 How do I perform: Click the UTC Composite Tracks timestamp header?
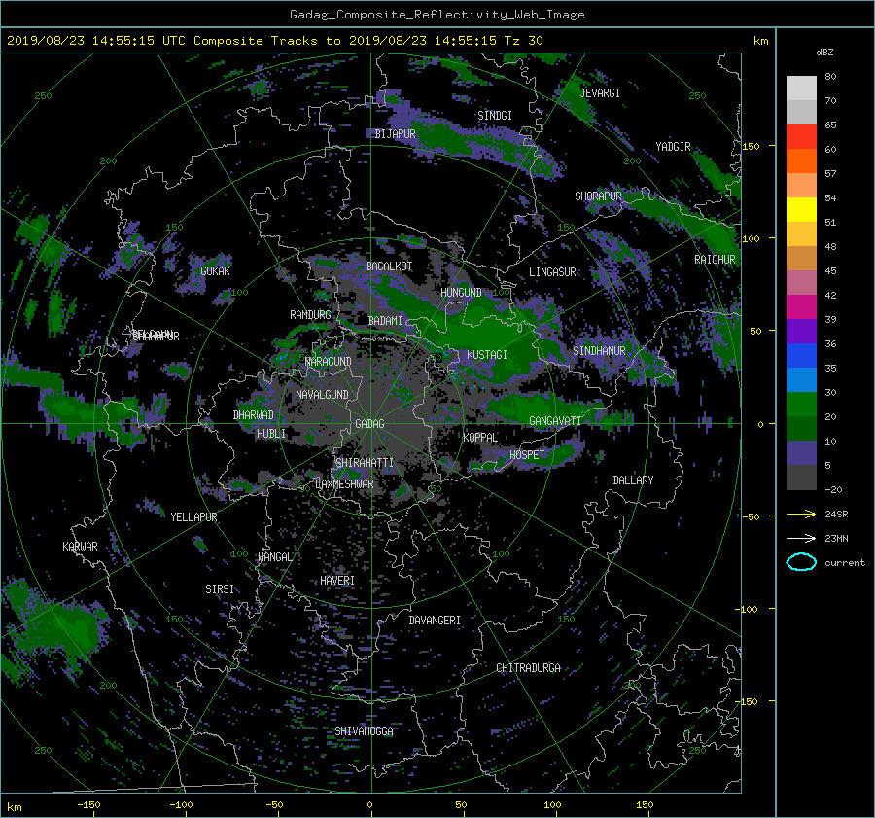(274, 41)
